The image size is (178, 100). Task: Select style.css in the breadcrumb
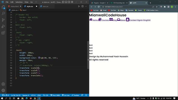14,10
